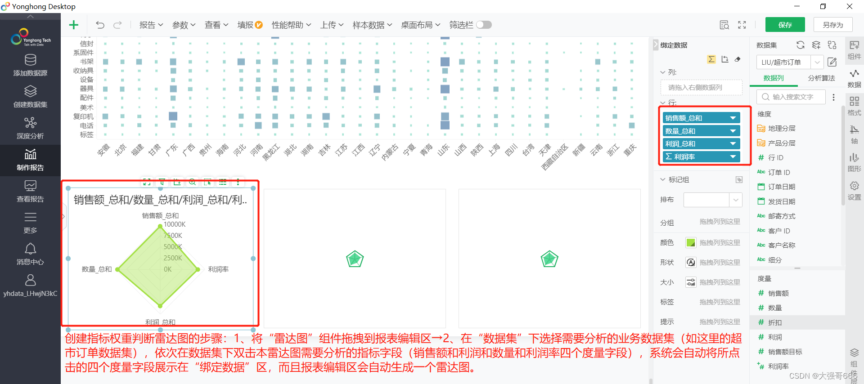This screenshot has height=384, width=864.
Task: Open the 设置 settings panel
Action: [x=854, y=191]
